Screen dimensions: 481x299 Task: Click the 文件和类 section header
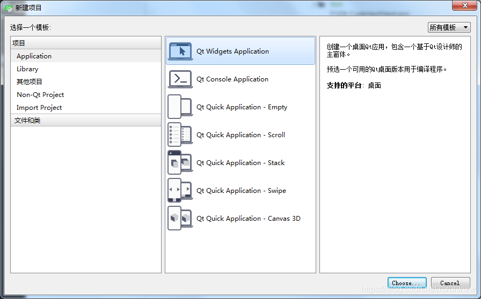[x=85, y=120]
